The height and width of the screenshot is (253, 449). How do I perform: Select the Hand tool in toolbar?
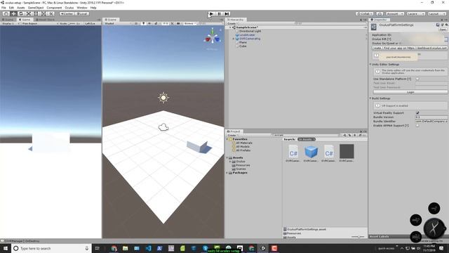click(6, 14)
